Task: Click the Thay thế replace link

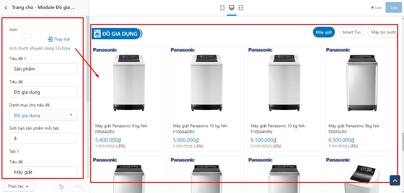Action: [59, 39]
